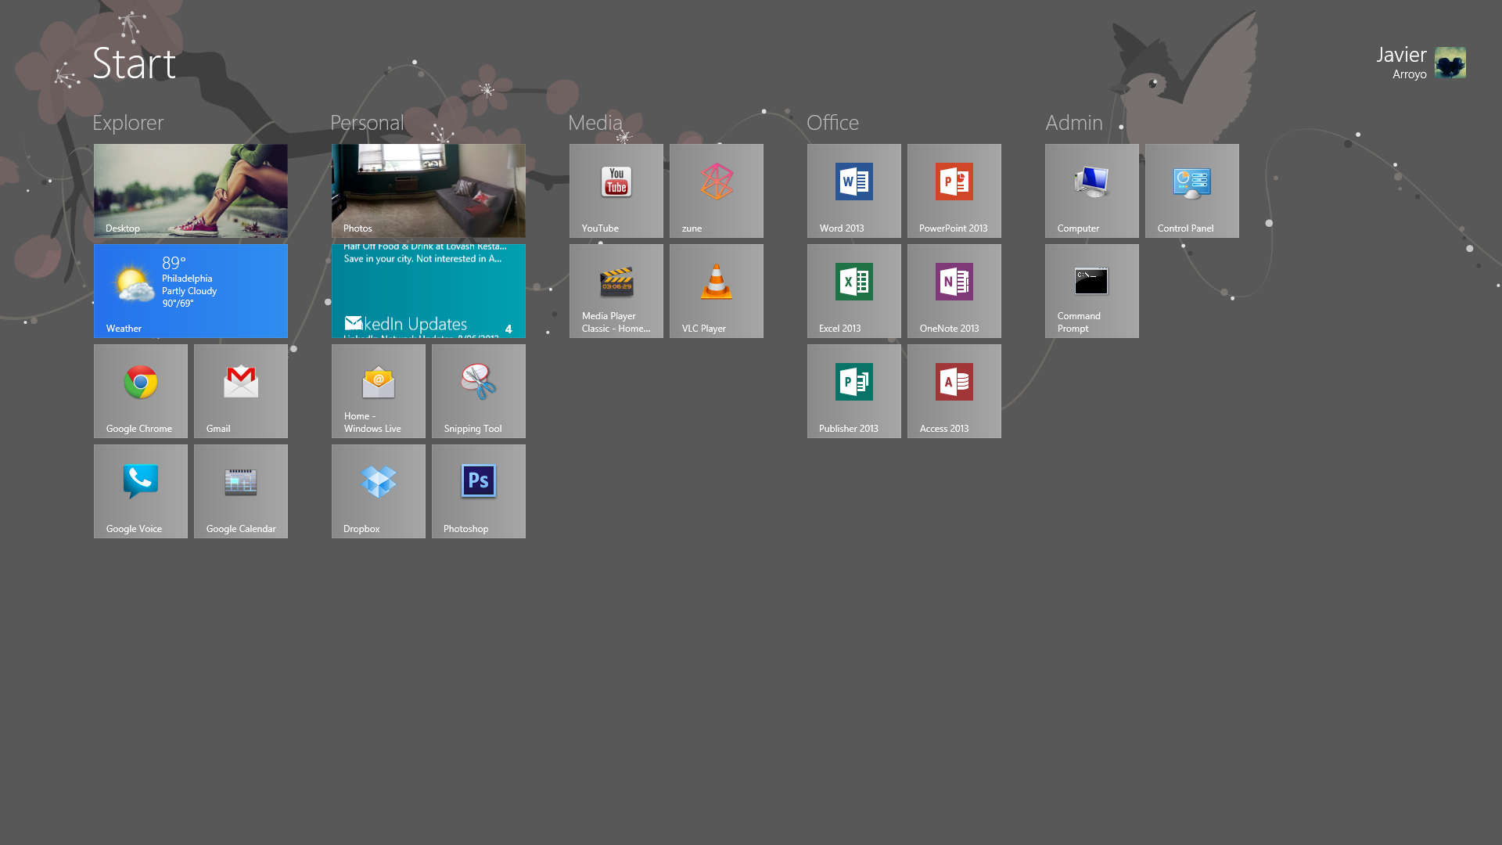Launch Publisher 2013
1502x845 pixels.
(x=853, y=390)
